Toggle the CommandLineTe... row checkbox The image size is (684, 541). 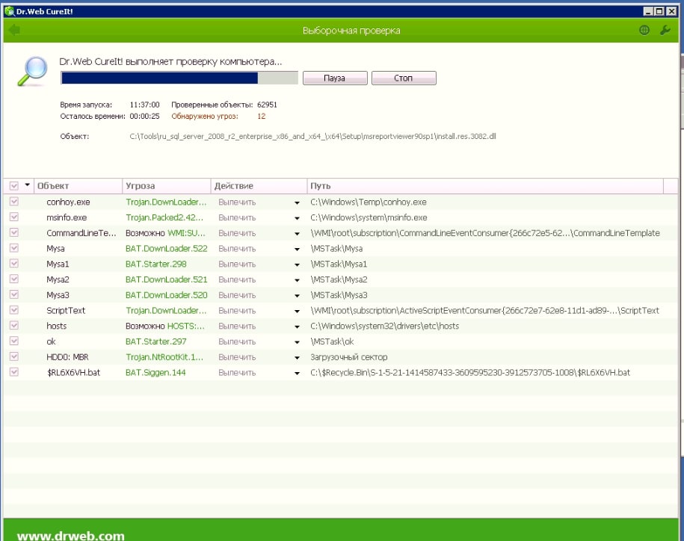tap(14, 232)
